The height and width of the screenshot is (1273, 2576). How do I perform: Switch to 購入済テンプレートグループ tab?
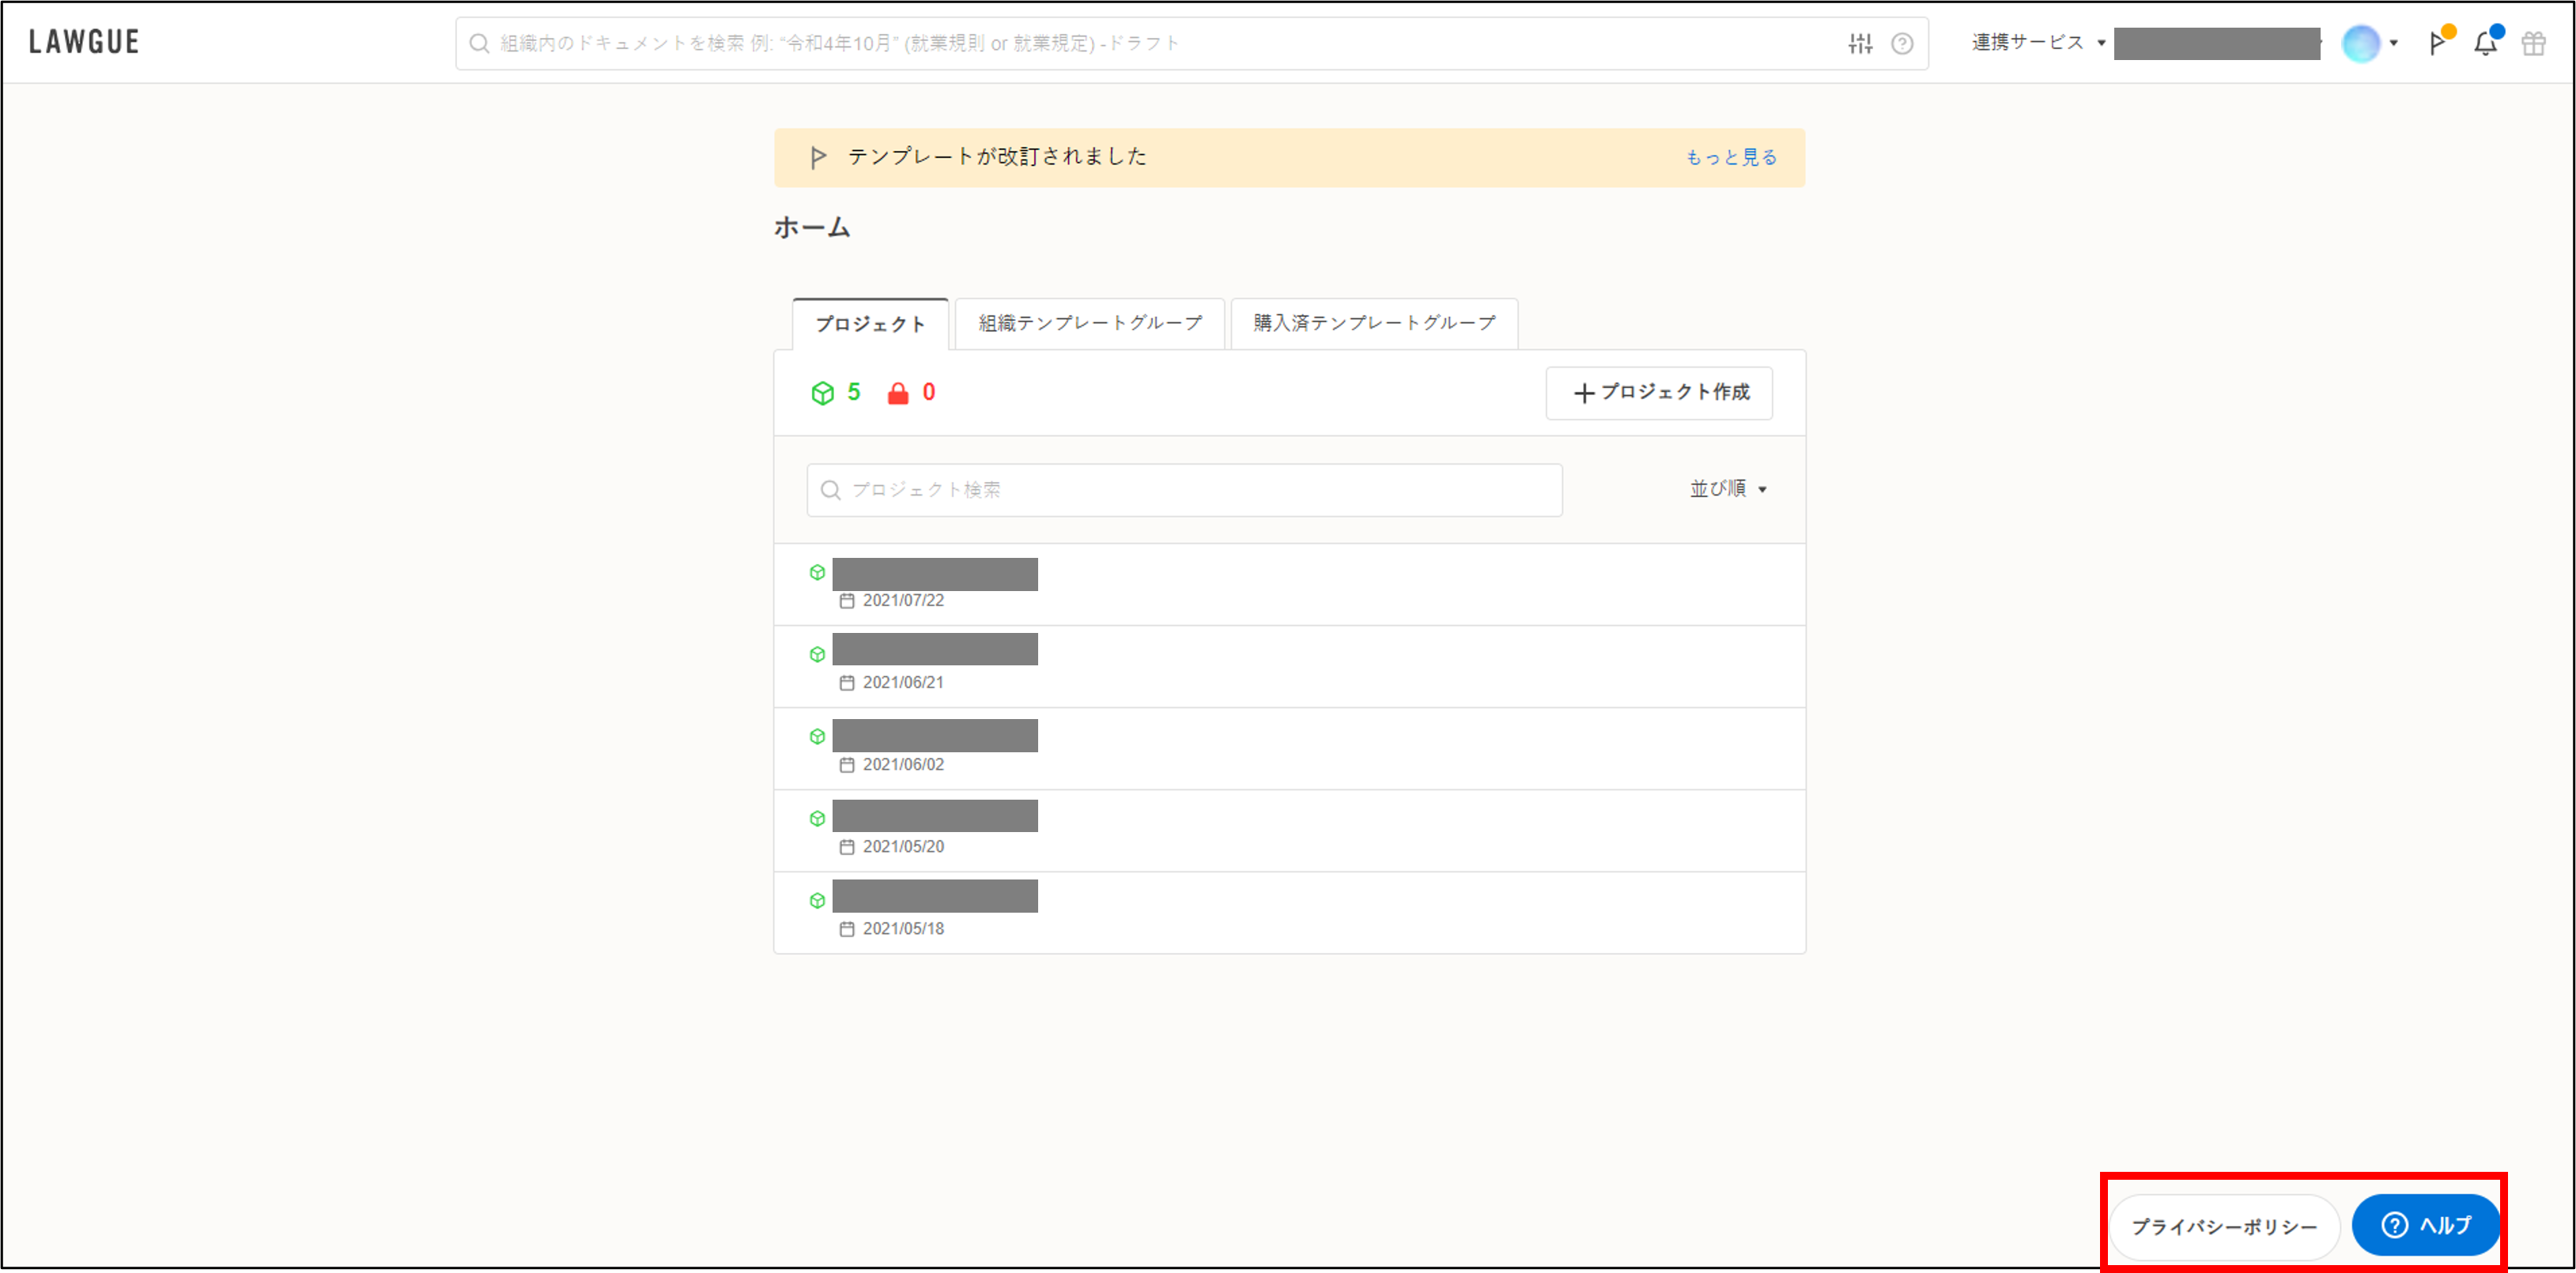tap(1374, 322)
